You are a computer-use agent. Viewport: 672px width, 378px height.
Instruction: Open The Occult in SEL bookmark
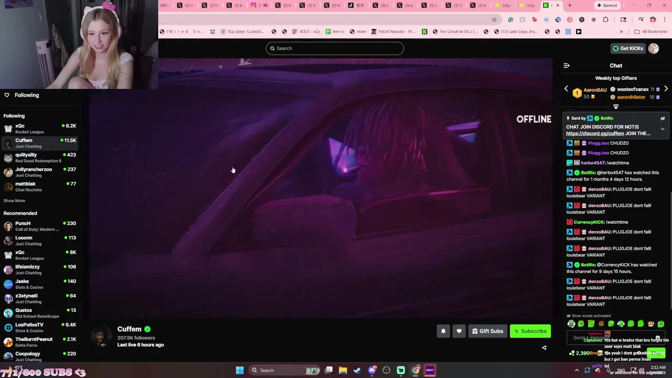click(455, 31)
